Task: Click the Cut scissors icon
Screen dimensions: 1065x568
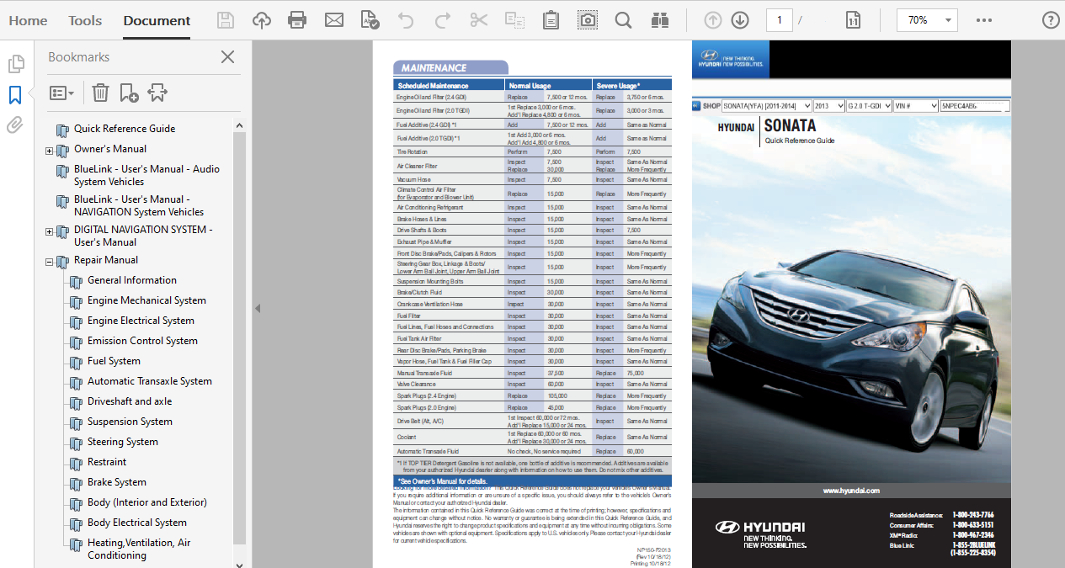Action: (x=479, y=20)
